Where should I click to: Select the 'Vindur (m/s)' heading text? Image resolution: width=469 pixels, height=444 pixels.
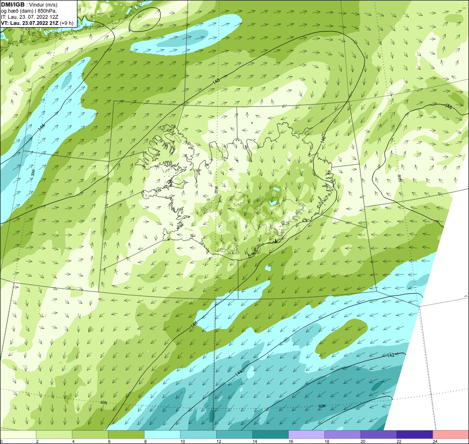[43, 5]
